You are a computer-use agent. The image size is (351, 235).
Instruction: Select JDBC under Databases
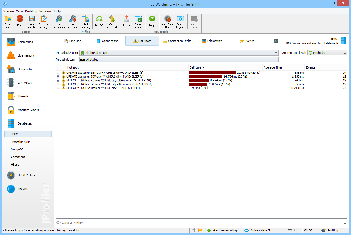click(28, 134)
